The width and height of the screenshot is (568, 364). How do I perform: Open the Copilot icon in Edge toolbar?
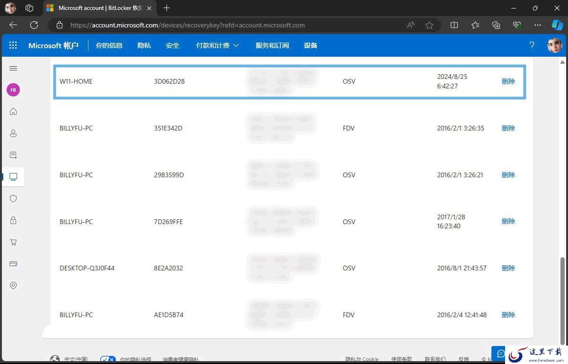558,25
